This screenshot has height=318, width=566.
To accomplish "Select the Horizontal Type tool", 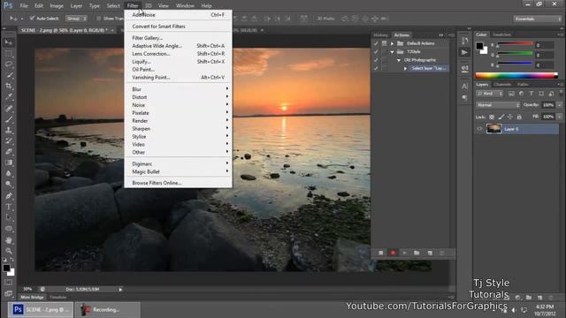I will (9, 207).
